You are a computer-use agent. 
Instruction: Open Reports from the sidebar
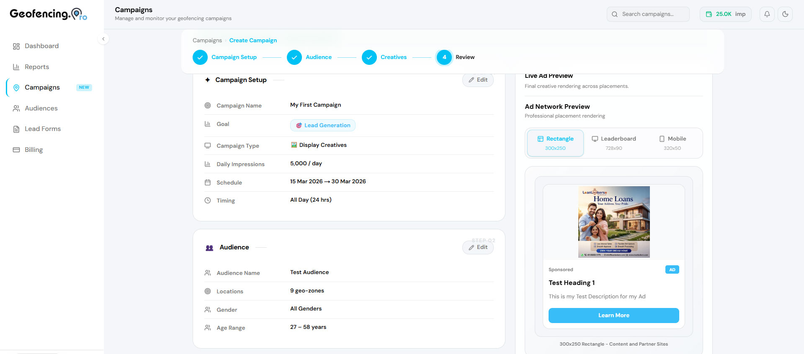tap(37, 67)
